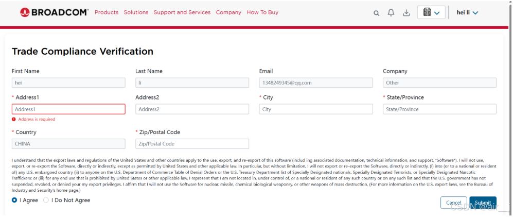Open Support and Services menu
Screen dimensions: 513x217
(182, 12)
